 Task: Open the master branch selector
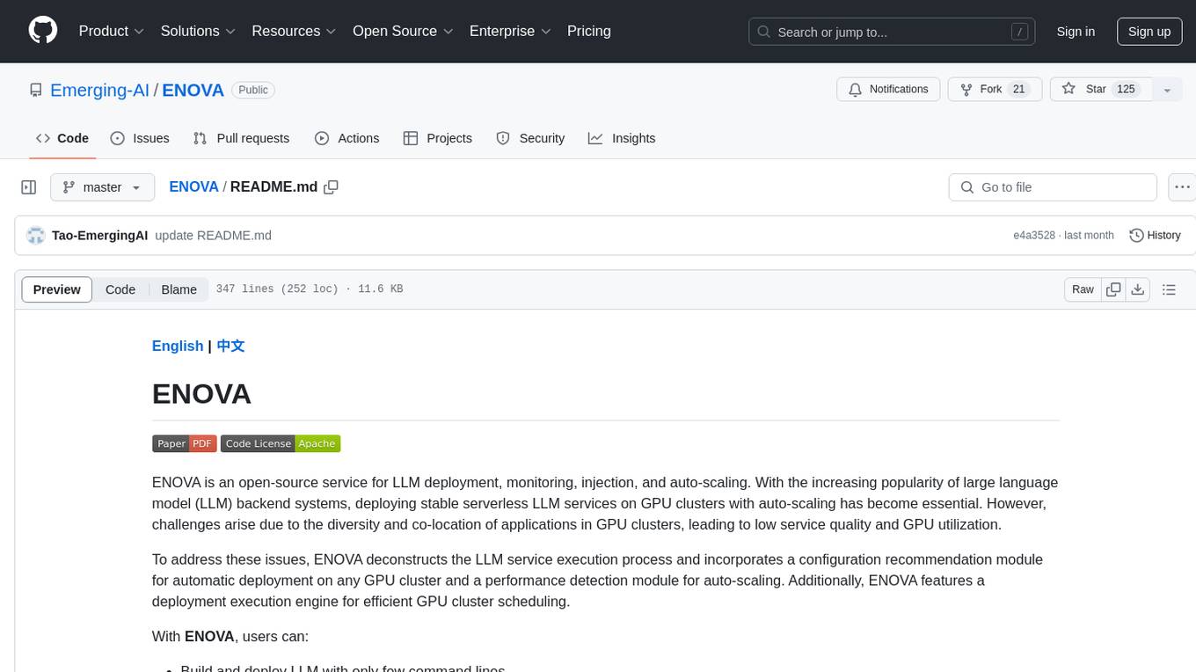[x=102, y=187]
